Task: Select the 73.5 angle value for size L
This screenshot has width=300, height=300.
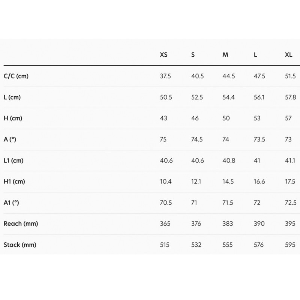Action: tap(259, 139)
